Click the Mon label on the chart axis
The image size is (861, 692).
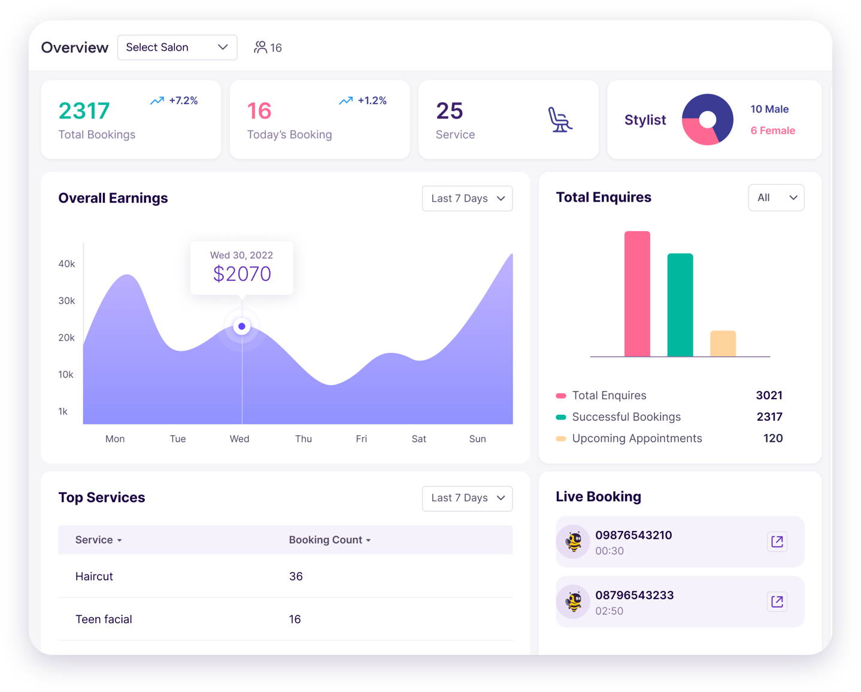pyautogui.click(x=115, y=439)
